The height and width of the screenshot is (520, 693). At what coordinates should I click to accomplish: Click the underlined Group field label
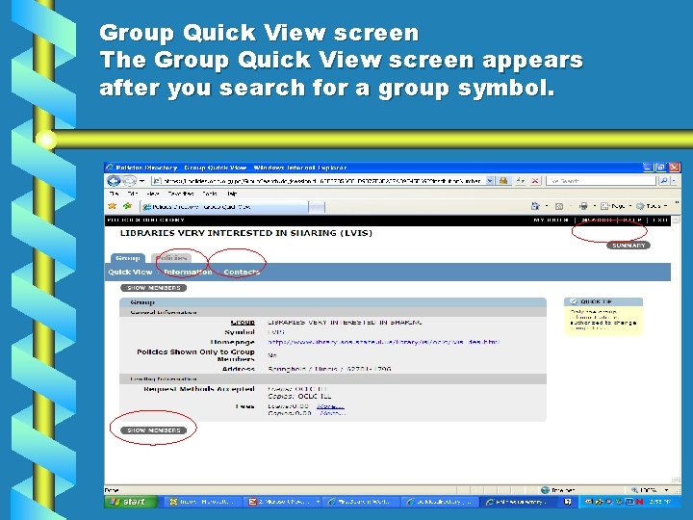(x=243, y=323)
